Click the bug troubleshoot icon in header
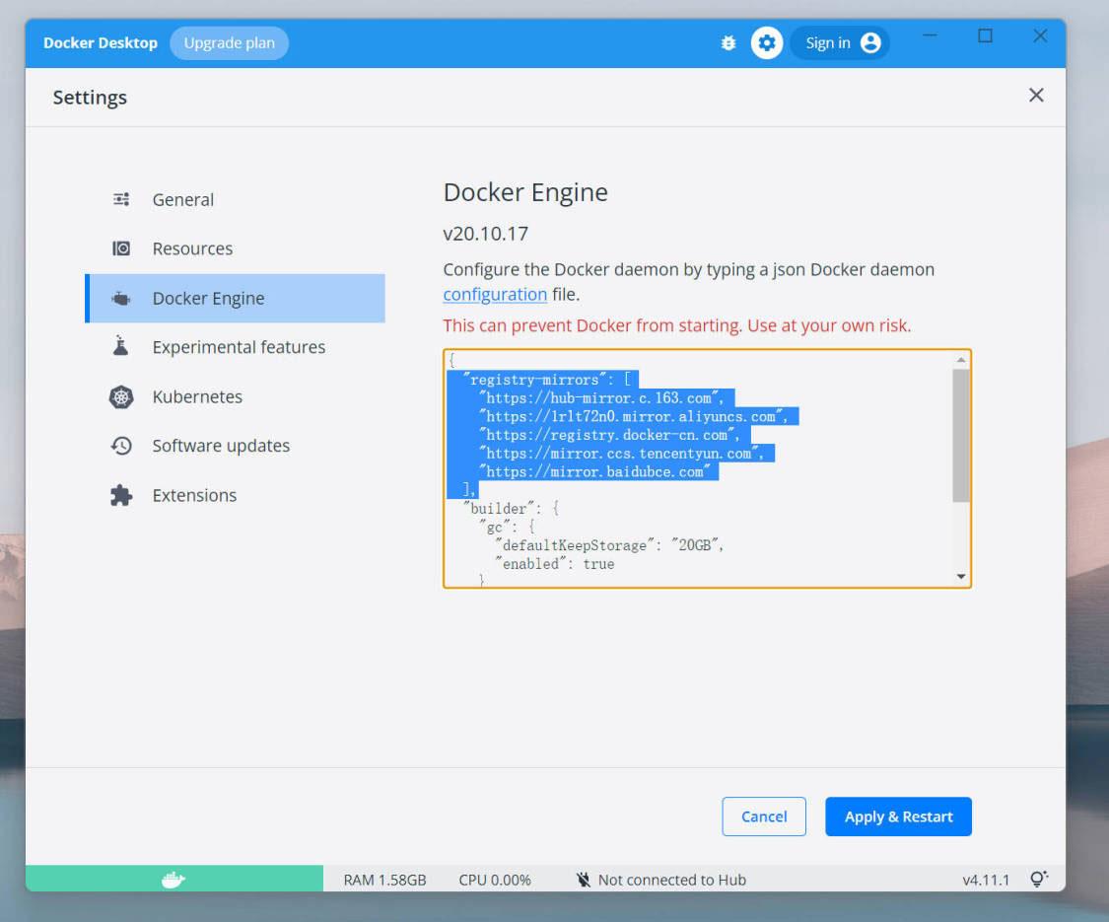 point(728,43)
